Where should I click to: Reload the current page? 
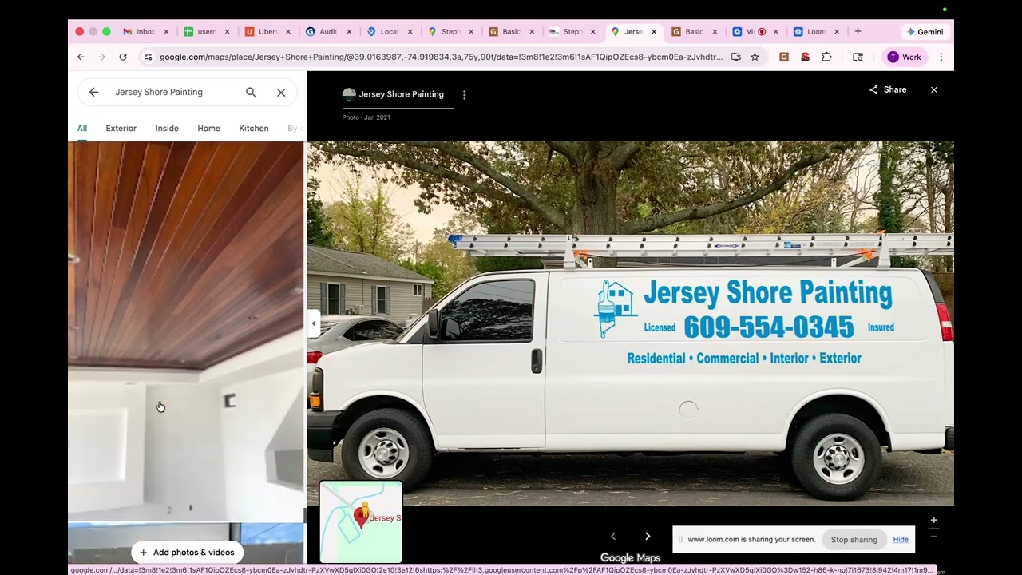click(123, 57)
